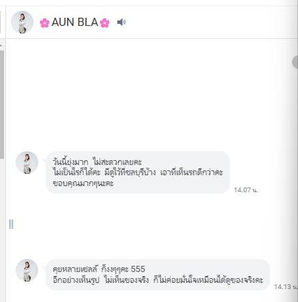Open AUN BLA's profile picture in header
This screenshot has width=298, height=302.
click(22, 22)
